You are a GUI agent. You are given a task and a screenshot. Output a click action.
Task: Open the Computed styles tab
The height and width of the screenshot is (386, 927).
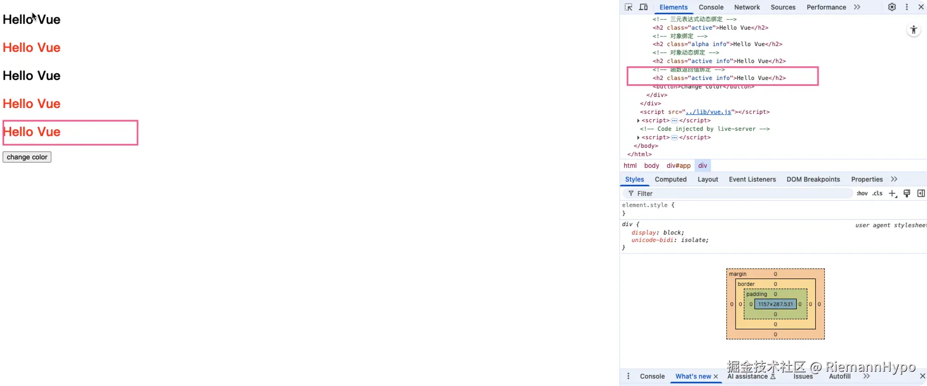coord(671,179)
